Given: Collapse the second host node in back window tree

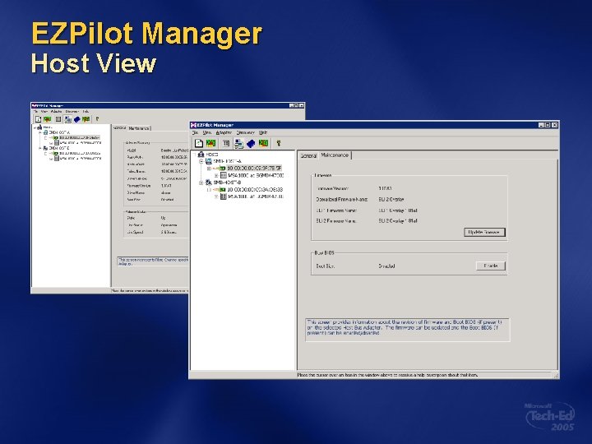Looking at the screenshot, I should (x=40, y=148).
